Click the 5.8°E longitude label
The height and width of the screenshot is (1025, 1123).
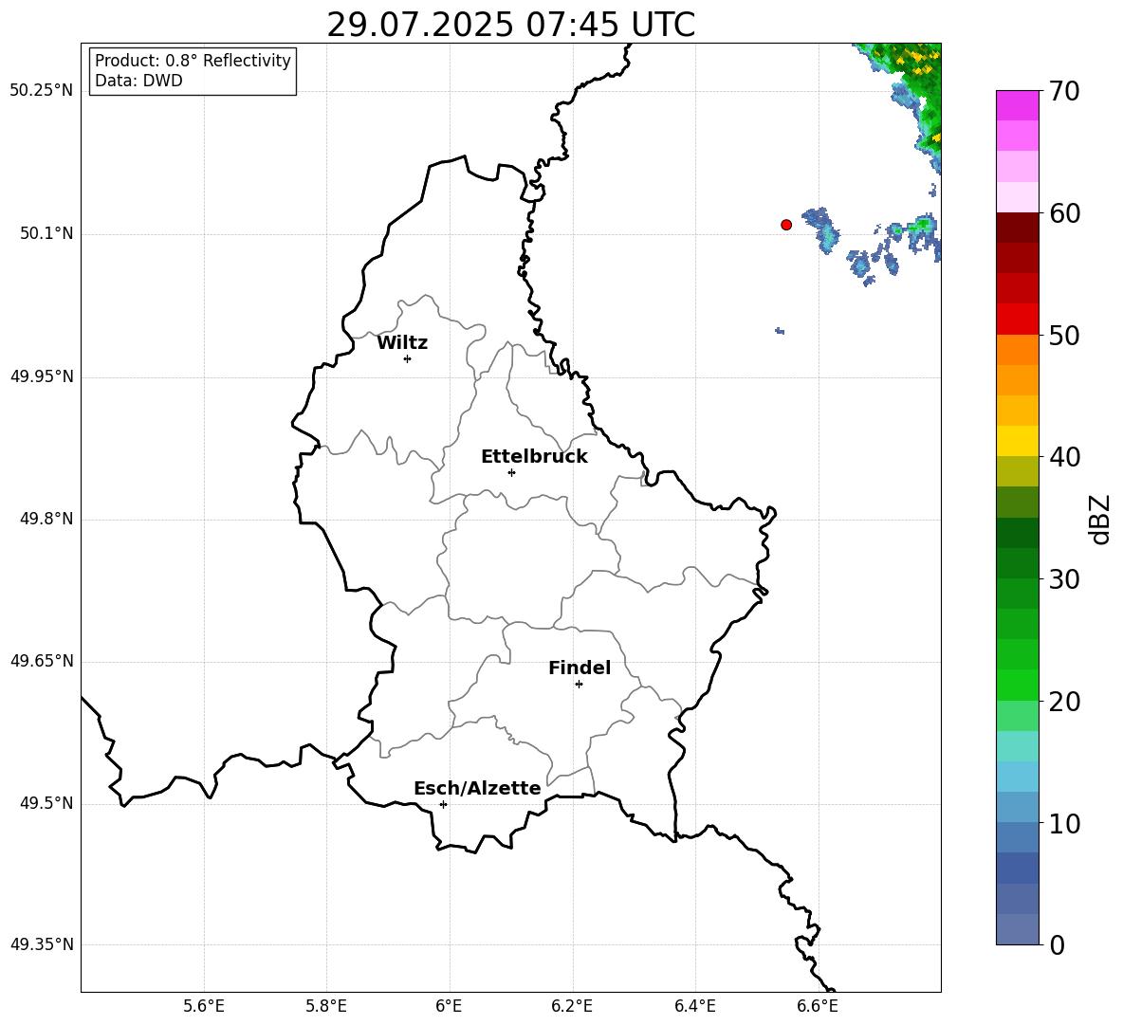pyautogui.click(x=326, y=1006)
